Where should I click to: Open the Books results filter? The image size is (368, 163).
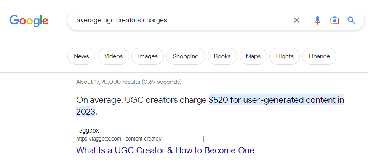pos(222,56)
